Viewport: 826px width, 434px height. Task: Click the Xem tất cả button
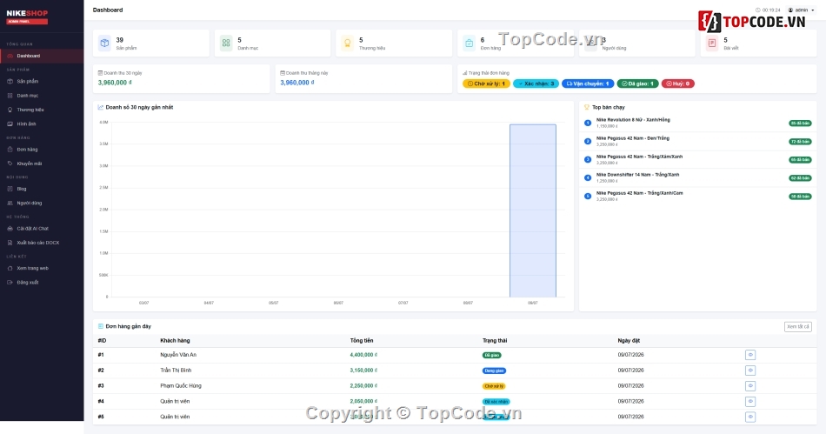(x=798, y=327)
